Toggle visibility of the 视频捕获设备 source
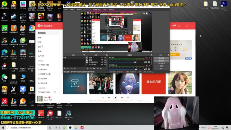The height and width of the screenshot is (130, 231). [x=102, y=62]
